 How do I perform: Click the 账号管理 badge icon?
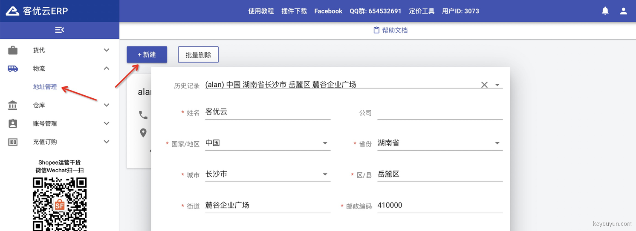(x=13, y=123)
